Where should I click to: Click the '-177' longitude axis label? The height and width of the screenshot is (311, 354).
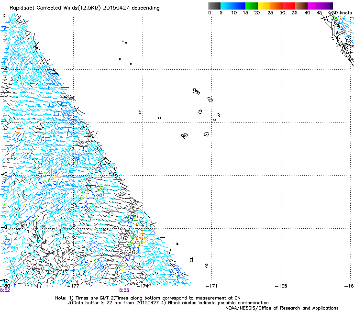[73, 286]
